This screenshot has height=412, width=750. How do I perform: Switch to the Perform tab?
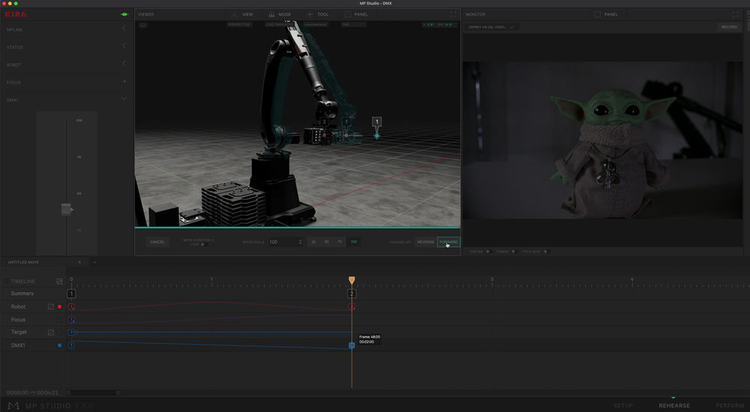point(730,405)
